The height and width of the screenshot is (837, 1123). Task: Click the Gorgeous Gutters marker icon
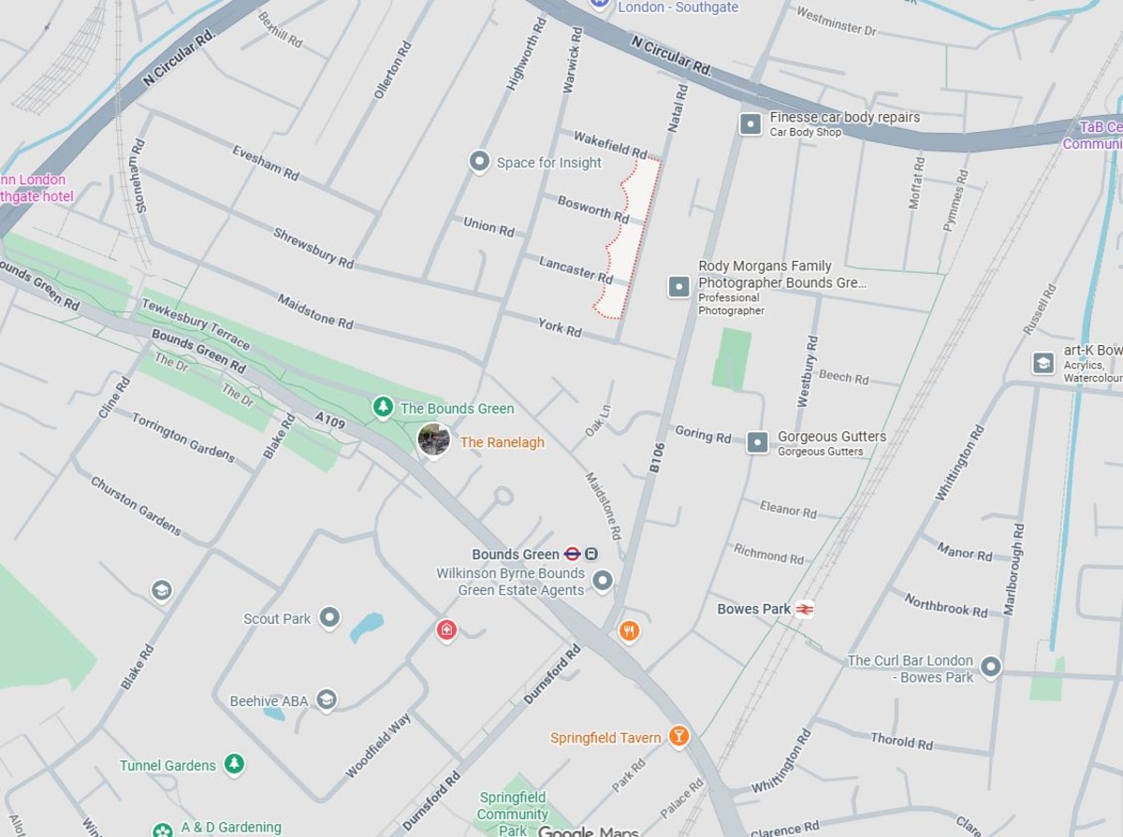(758, 442)
